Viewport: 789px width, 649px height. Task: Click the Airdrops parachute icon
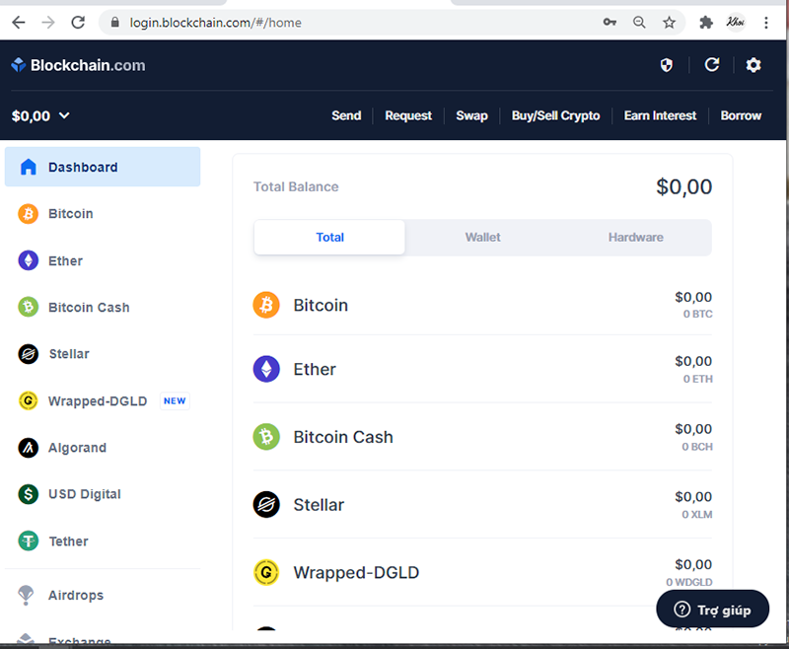[26, 595]
